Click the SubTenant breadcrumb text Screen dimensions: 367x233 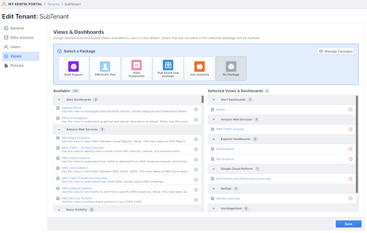point(72,4)
